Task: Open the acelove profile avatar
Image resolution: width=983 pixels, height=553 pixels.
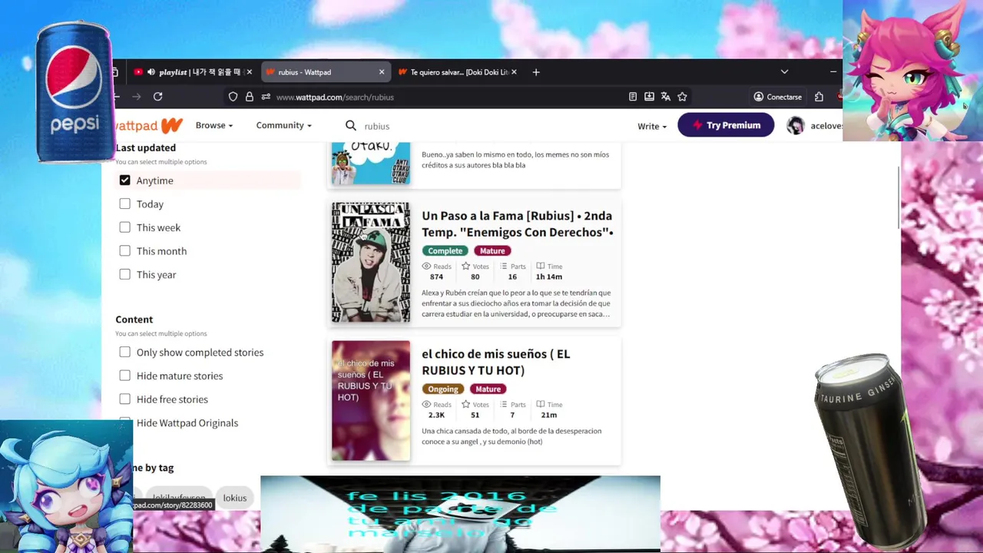Action: pos(796,126)
